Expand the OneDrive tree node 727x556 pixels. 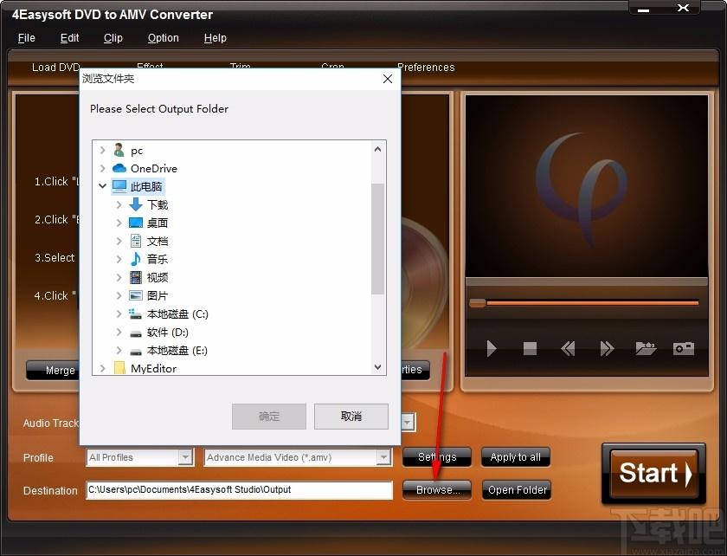click(x=102, y=168)
